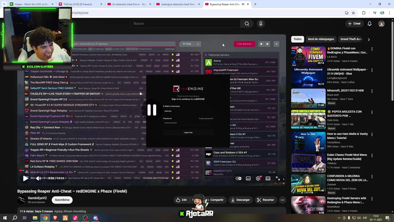The height and width of the screenshot is (222, 394).
Task: Open the TikTok taskbar icon
Action: 75,218
